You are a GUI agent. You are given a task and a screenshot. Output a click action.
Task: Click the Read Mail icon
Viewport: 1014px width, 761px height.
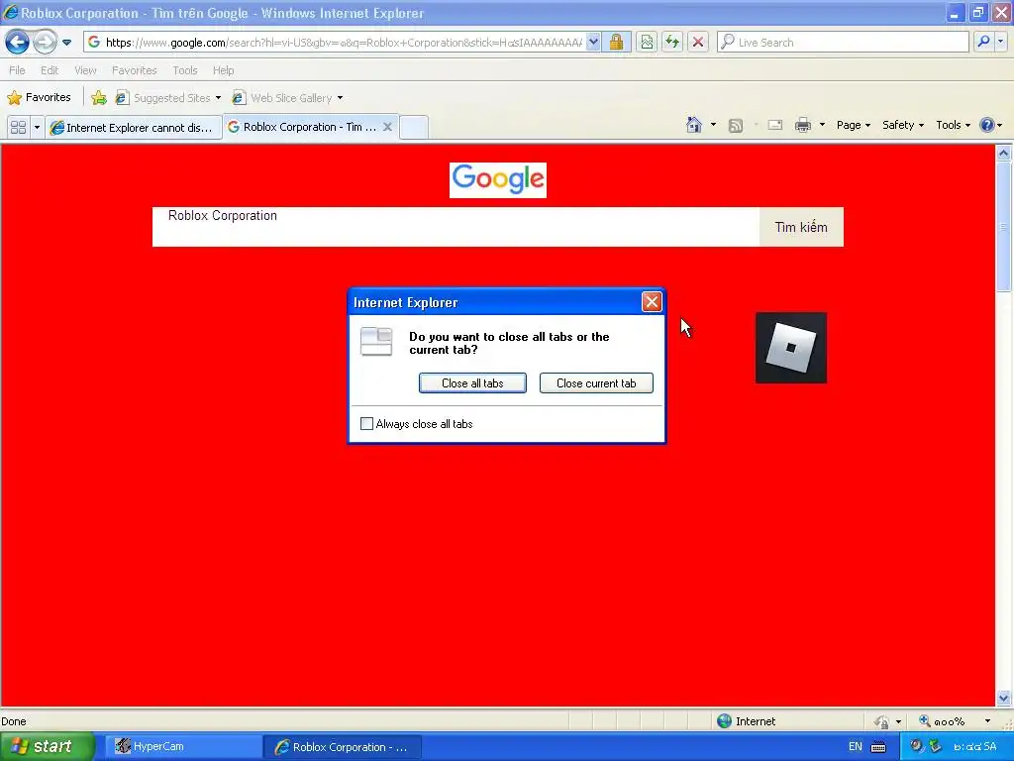pos(775,126)
